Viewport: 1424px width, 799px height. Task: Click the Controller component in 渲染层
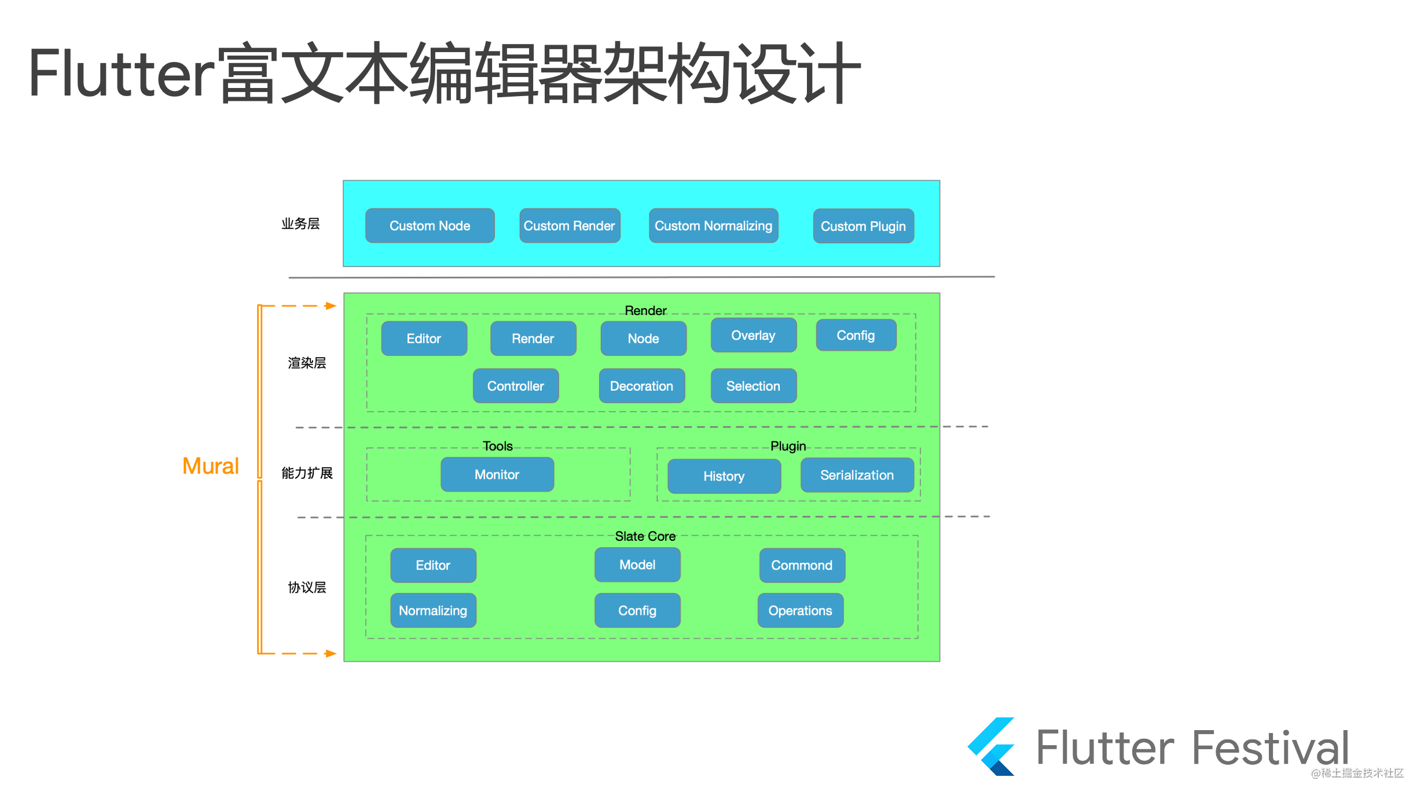click(515, 386)
